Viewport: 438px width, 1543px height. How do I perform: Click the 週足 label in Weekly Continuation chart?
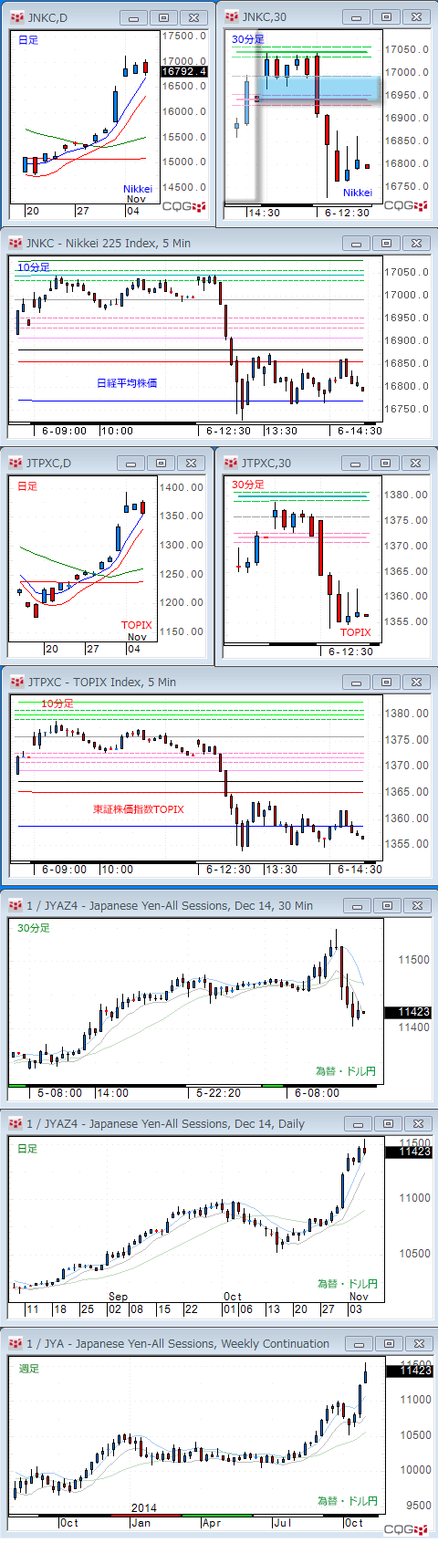coord(29,1369)
